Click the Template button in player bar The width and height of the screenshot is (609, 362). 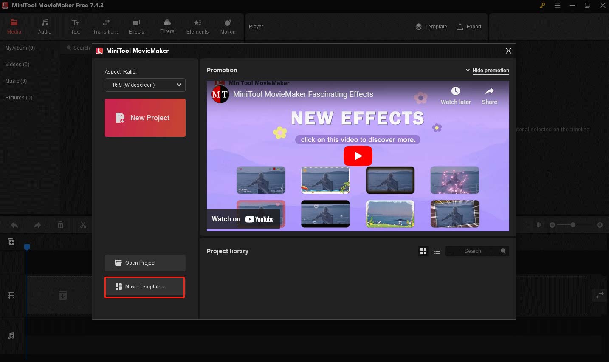point(431,27)
